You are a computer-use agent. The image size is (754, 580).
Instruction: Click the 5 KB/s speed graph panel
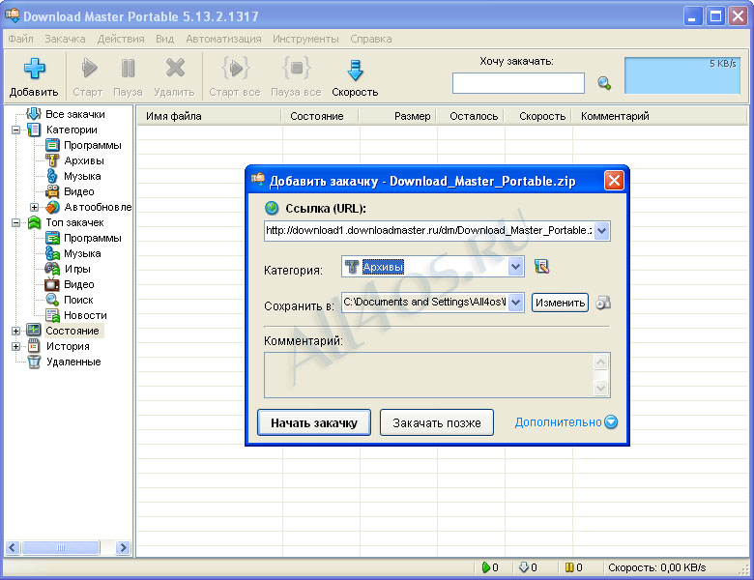pyautogui.click(x=681, y=75)
